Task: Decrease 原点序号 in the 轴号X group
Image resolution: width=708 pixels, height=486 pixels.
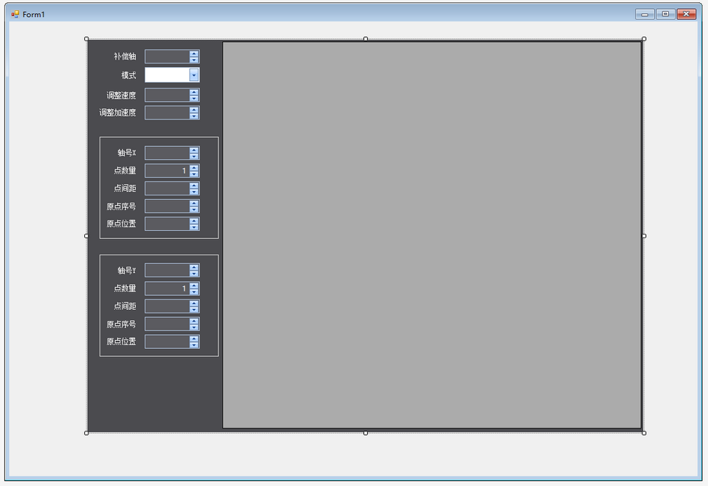Action: point(194,209)
